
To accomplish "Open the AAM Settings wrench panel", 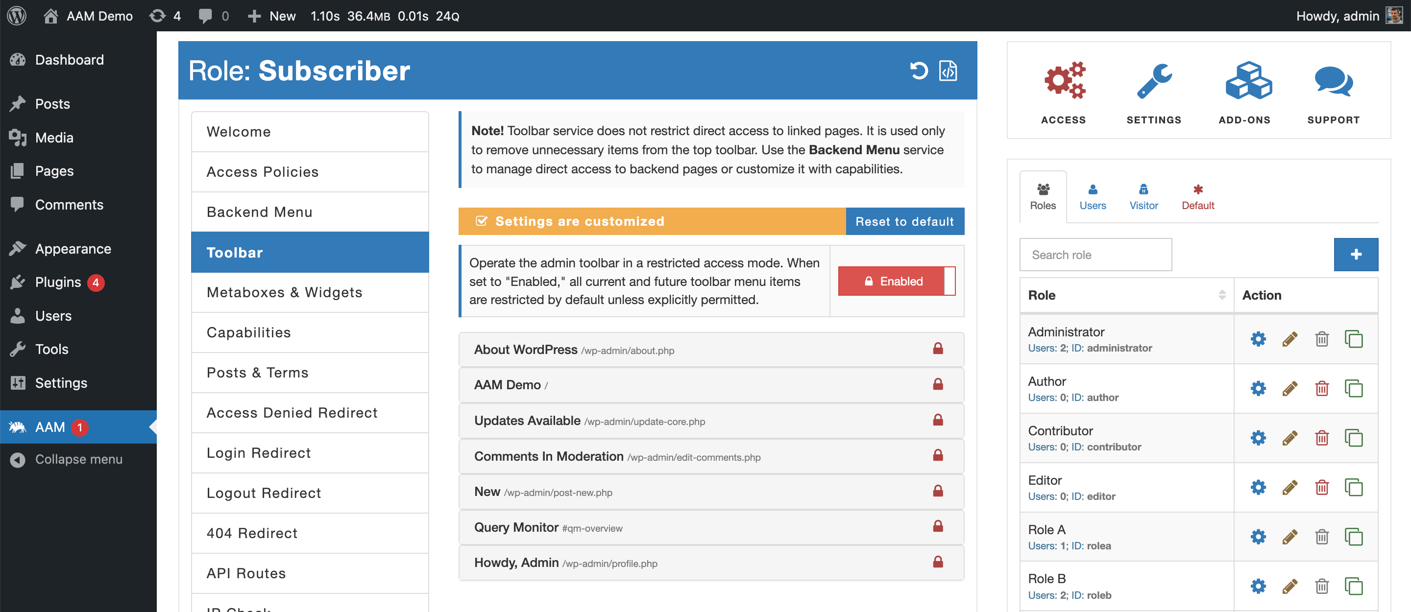I will (x=1154, y=93).
